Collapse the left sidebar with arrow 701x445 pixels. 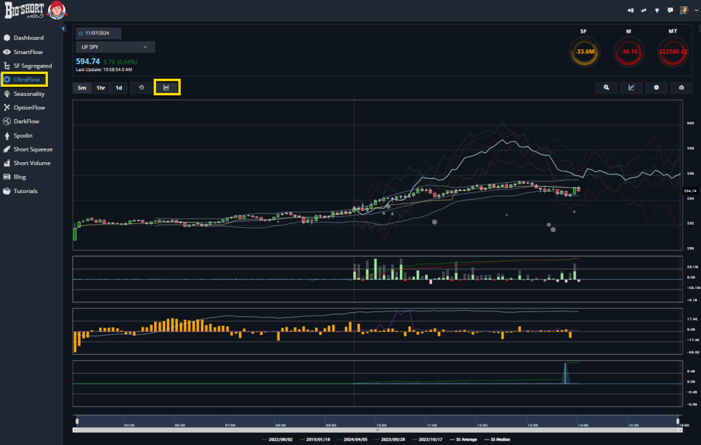[x=63, y=29]
